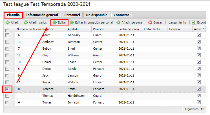Click the Editar puzzle-piece icon

(x=55, y=22)
